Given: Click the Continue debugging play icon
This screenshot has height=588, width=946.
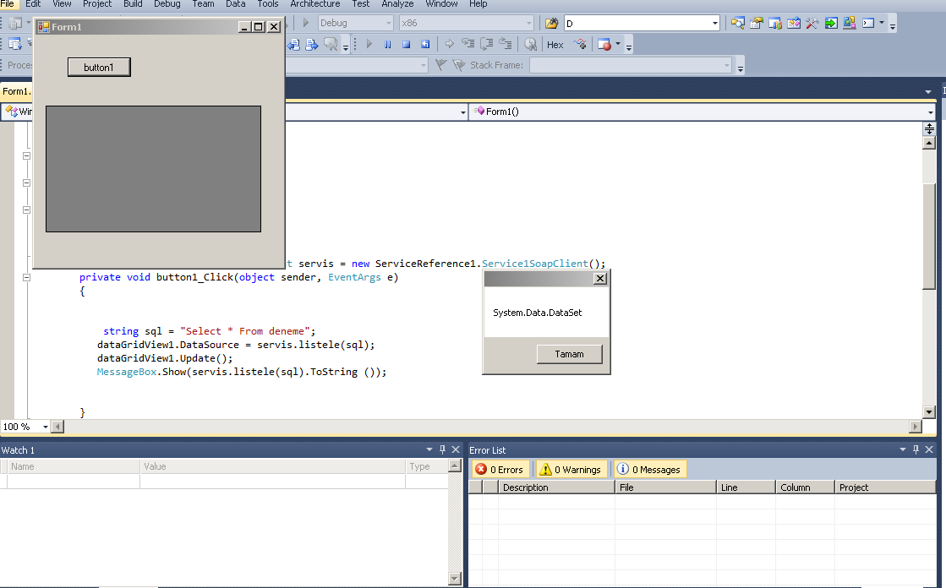Looking at the screenshot, I should click(x=369, y=44).
